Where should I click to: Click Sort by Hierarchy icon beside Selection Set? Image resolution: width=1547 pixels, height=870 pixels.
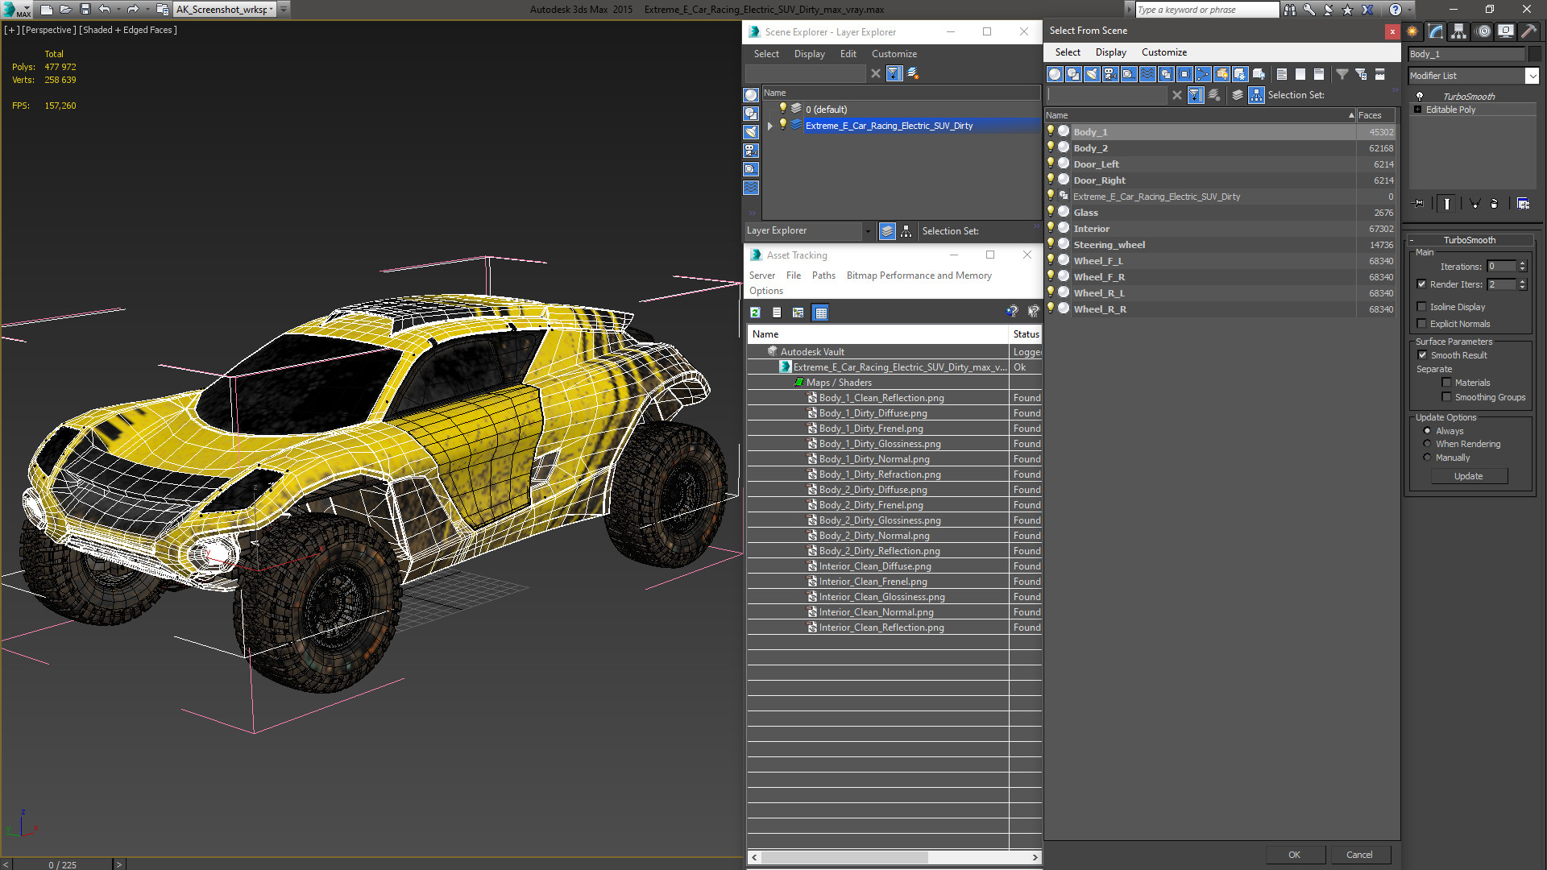click(1257, 95)
